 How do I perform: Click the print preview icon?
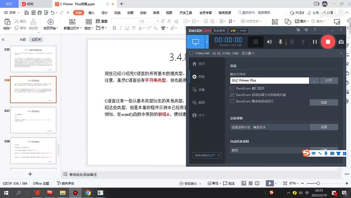(x=46, y=13)
